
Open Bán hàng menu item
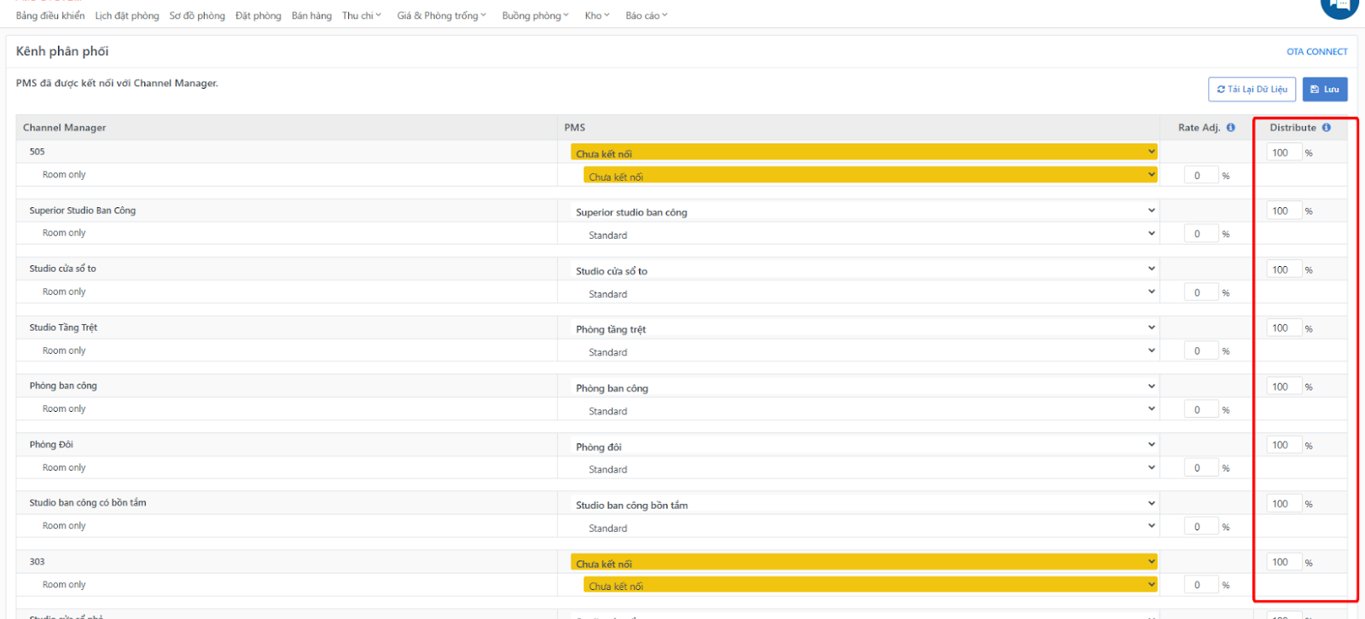click(311, 15)
